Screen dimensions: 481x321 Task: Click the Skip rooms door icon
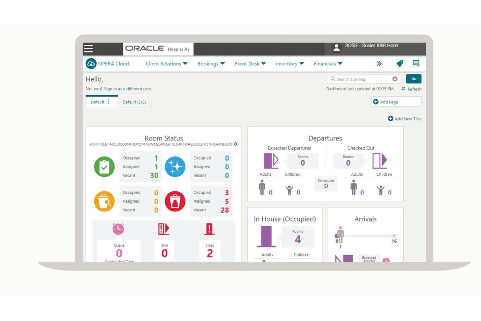(163, 229)
